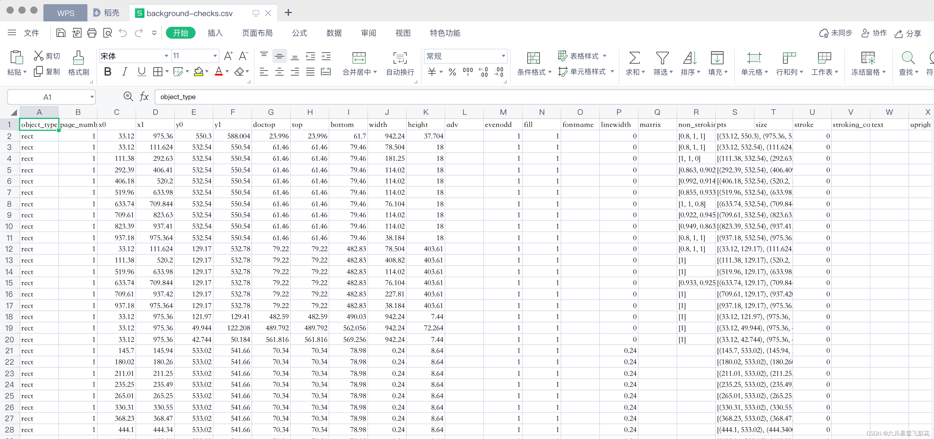Toggle center horizontal alignment
The width and height of the screenshot is (934, 439).
click(x=279, y=72)
